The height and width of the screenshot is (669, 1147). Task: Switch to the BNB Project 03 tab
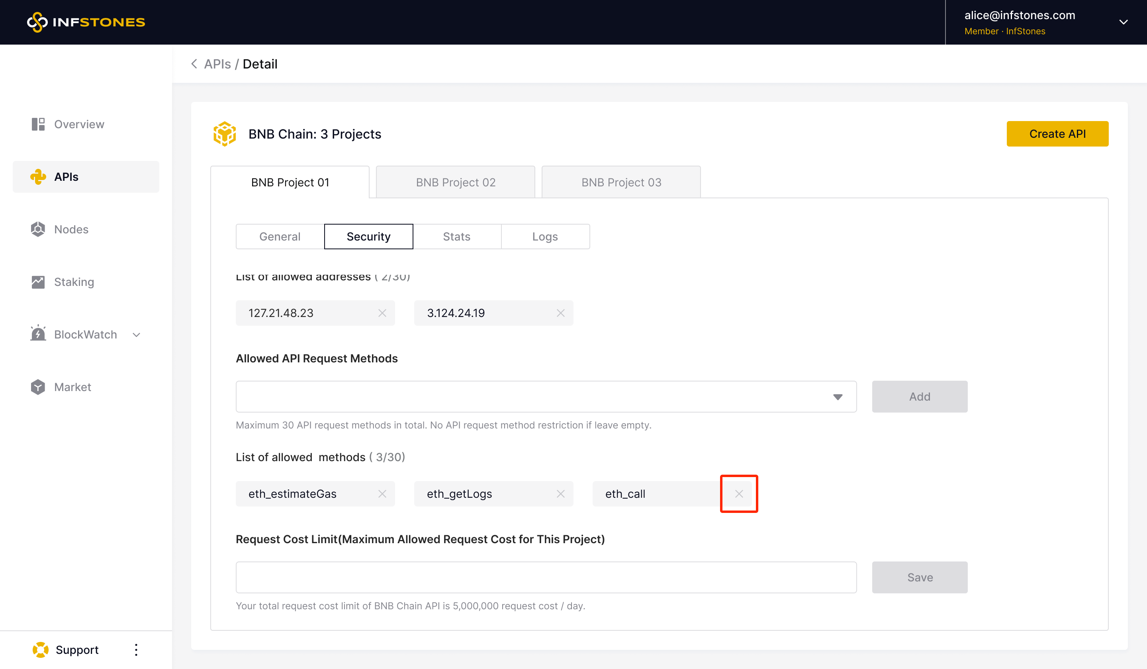coord(621,182)
